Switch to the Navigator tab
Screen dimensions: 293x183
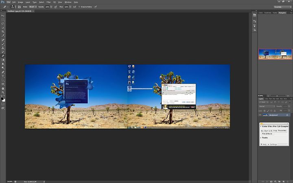pyautogui.click(x=282, y=13)
